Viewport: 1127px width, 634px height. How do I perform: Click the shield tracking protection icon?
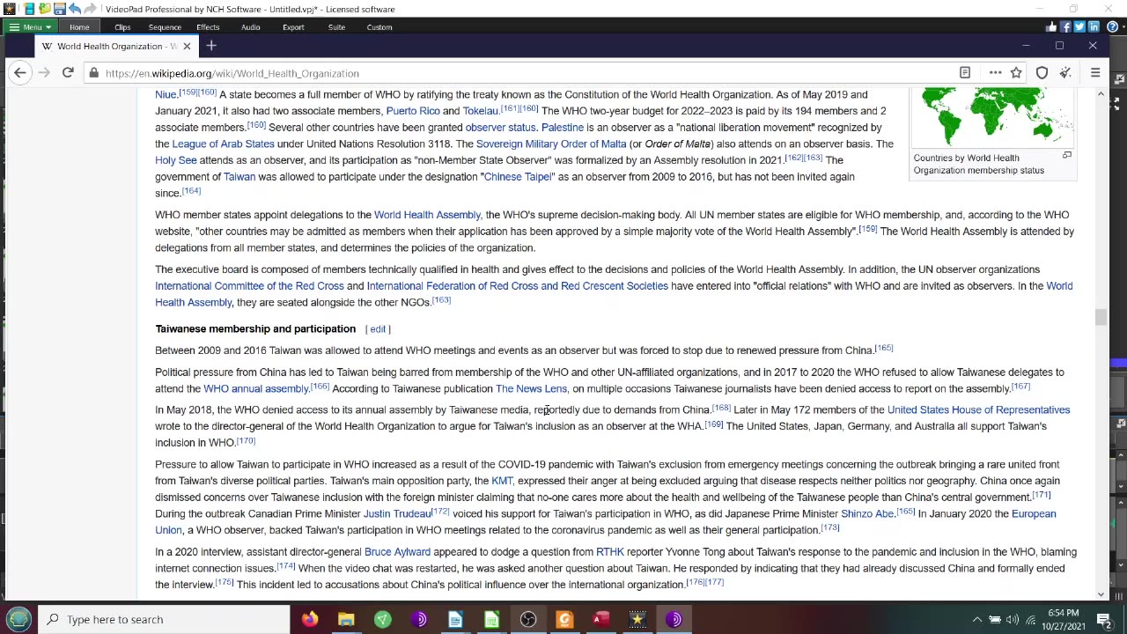click(1042, 73)
